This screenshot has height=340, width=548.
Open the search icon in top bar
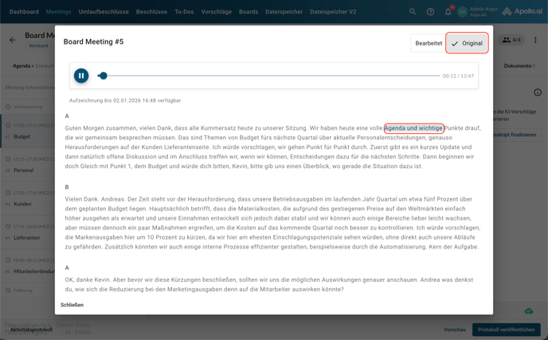[x=413, y=12]
